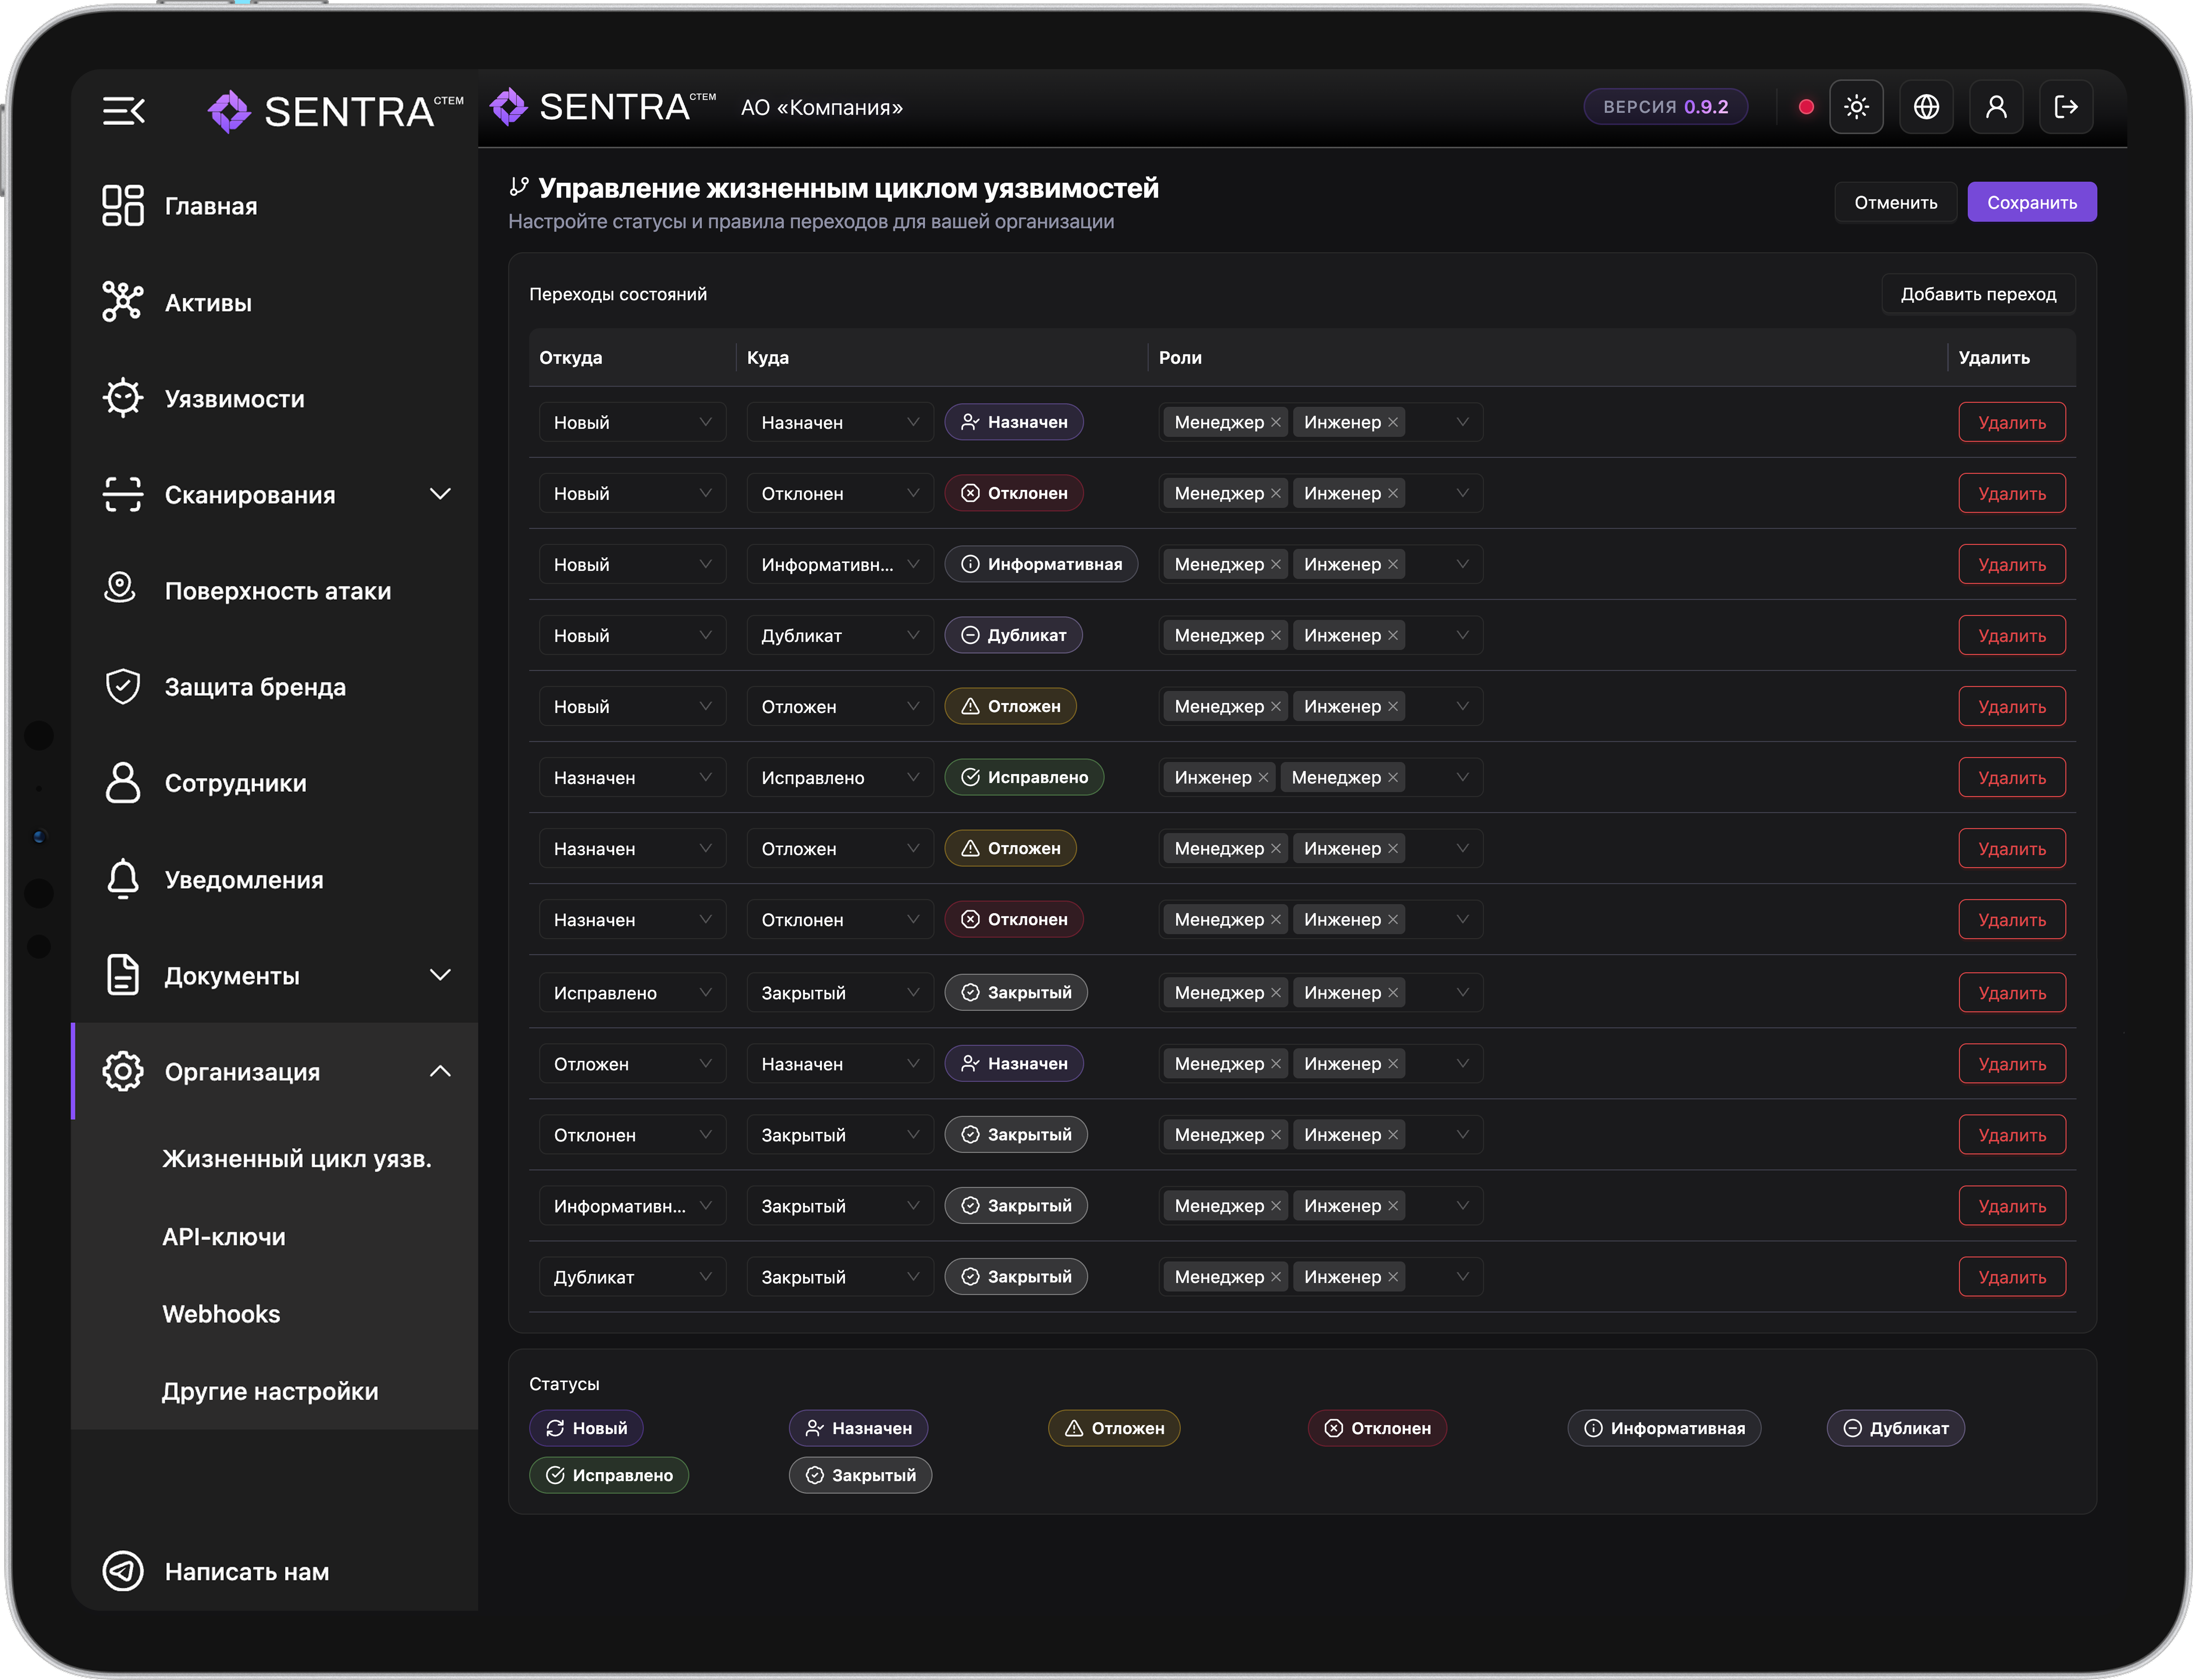Click the Новый status chip in Статусы
Screen dimensions: 2193x1680
(586, 1428)
